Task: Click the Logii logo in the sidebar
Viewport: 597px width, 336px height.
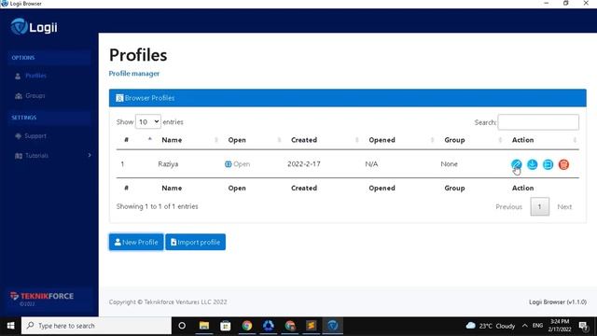Action: click(35, 27)
